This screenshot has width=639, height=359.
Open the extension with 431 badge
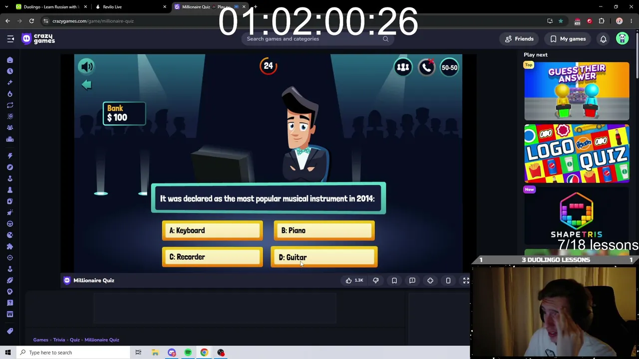pos(577,21)
